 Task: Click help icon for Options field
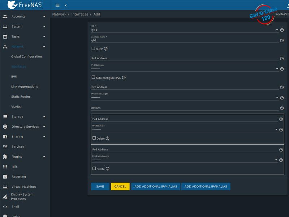[x=282, y=108]
